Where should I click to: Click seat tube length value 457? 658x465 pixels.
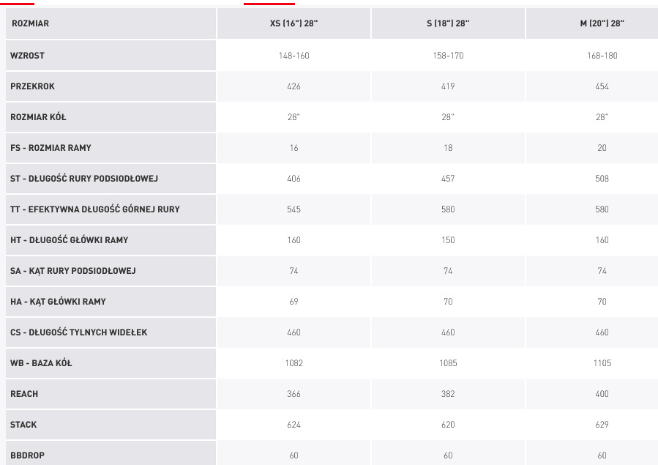[448, 179]
